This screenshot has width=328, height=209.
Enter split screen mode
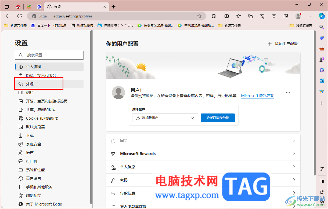226,16
